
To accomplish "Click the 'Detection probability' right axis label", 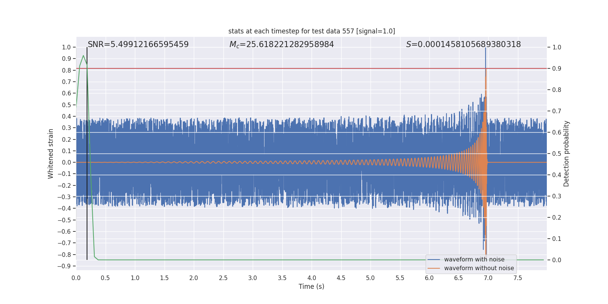I will (567, 154).
